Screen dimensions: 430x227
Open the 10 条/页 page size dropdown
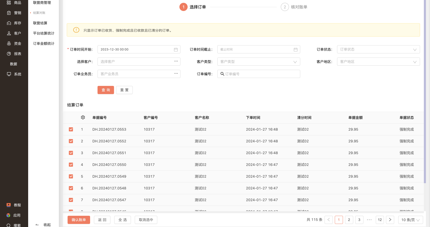[411, 220]
